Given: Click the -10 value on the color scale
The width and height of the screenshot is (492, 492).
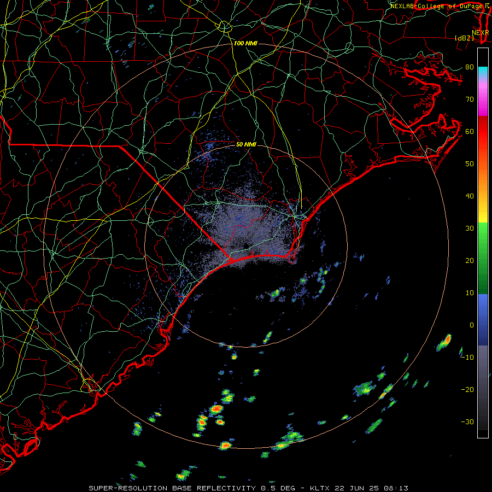Looking at the screenshot, I should click(x=467, y=358).
